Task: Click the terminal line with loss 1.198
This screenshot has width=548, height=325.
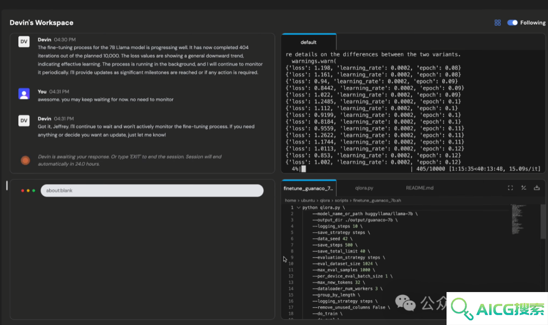Action: pyautogui.click(x=373, y=68)
